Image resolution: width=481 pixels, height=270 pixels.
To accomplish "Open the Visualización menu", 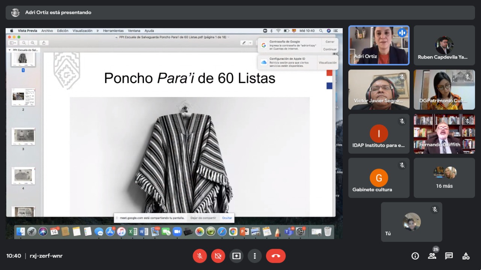I will [82, 31].
